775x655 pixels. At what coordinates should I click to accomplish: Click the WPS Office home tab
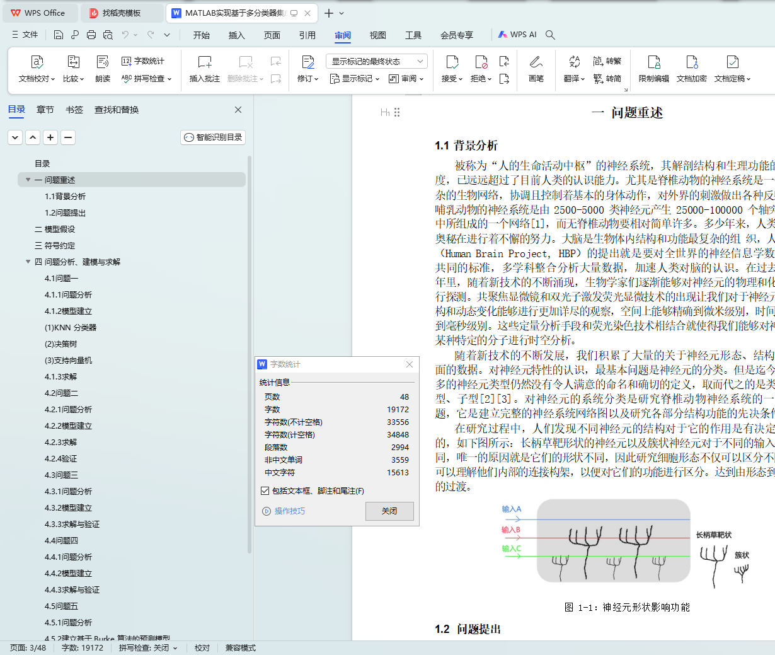39,13
